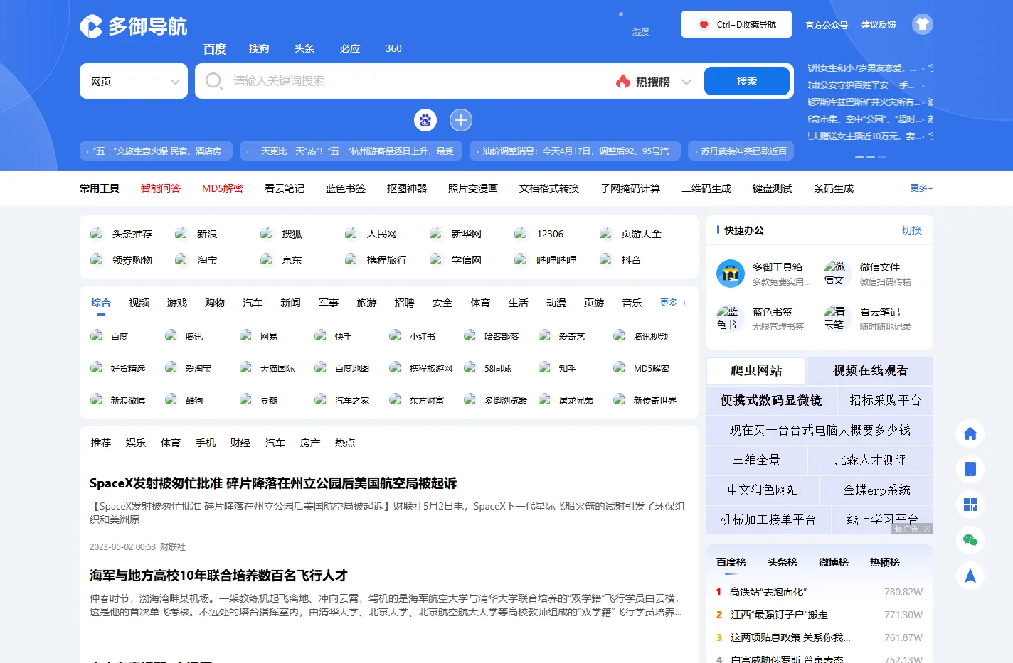Click the plus icon to add search engine
The width and height of the screenshot is (1013, 663).
coord(461,120)
